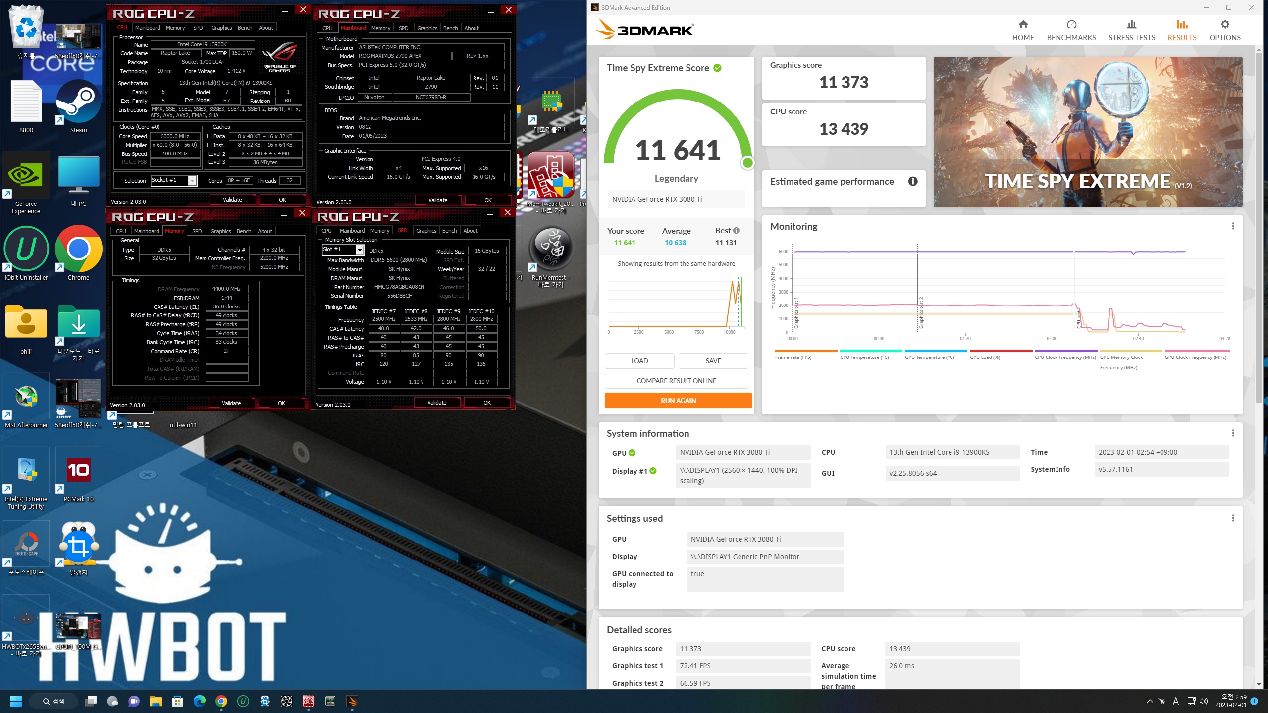
Task: Switch to Graphics tab in top-left CPU-Z window
Action: pyautogui.click(x=221, y=28)
